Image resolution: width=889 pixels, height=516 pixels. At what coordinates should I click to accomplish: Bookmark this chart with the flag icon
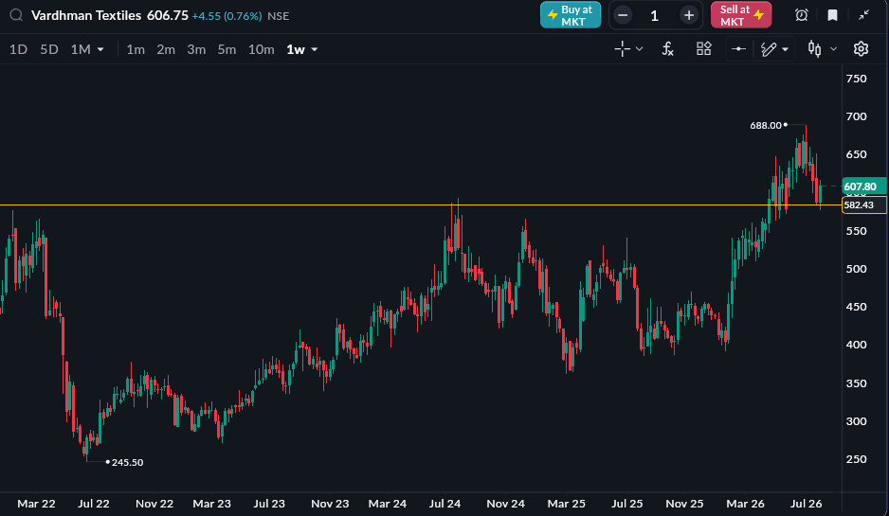832,15
